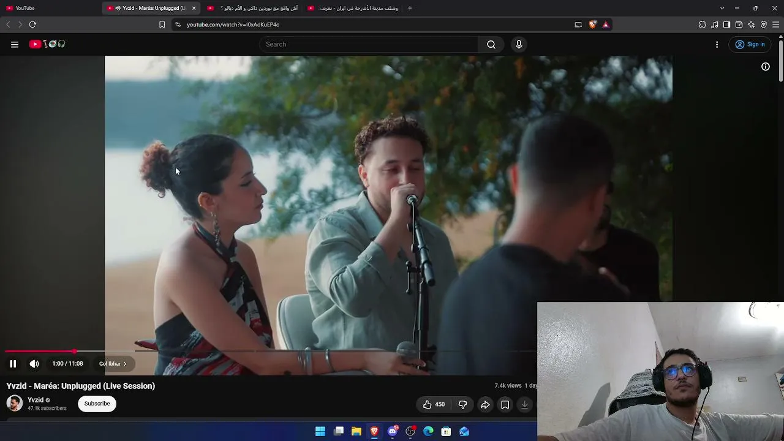Select the Yvzid - Maréa Unplugged tab
This screenshot has width=784, height=441.
(x=151, y=8)
